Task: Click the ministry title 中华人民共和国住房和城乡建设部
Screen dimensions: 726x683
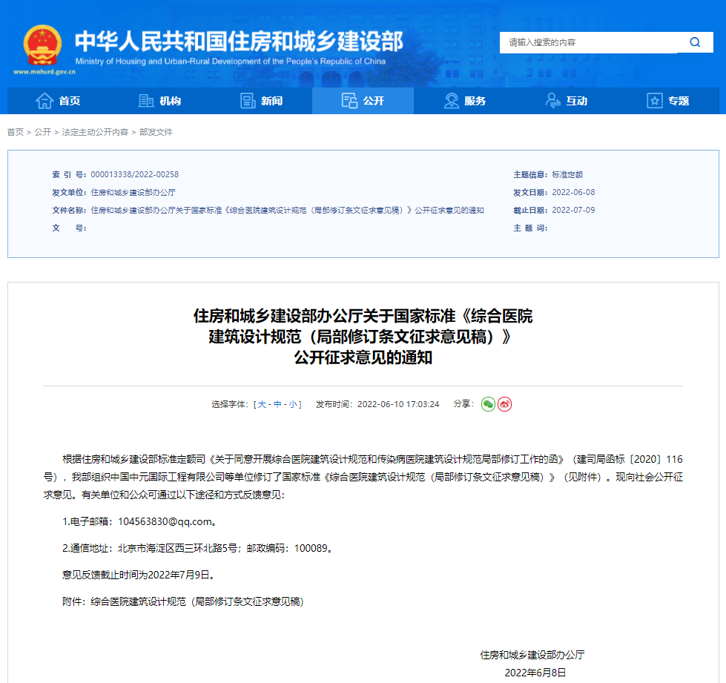Action: tap(239, 42)
